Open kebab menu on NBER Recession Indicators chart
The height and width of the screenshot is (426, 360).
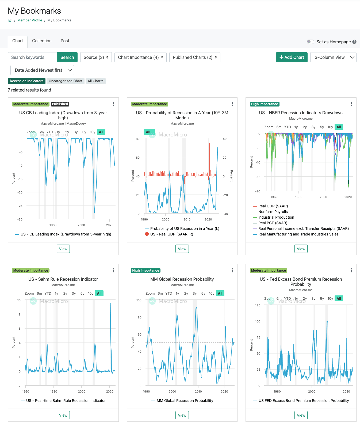pos(351,104)
